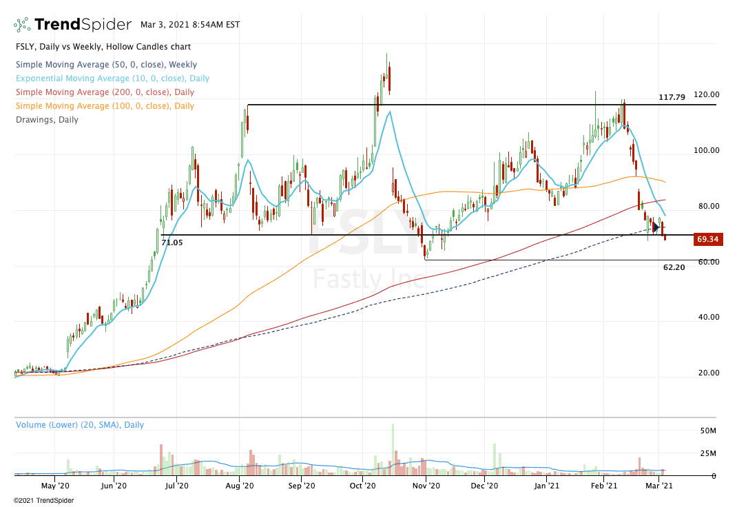Click the 117.79 resistance level label
Image resolution: width=737 pixels, height=507 pixels.
click(672, 97)
